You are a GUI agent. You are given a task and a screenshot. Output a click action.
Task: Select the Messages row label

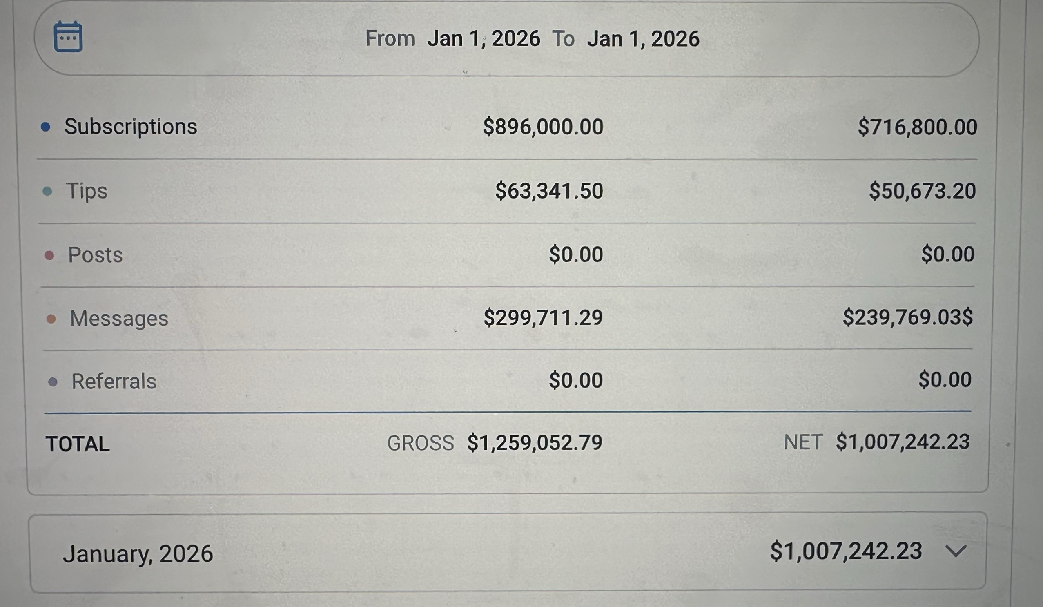point(119,318)
